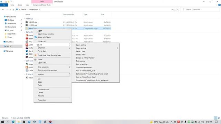Launch Microsoft Edge from taskbar

(x=13, y=122)
